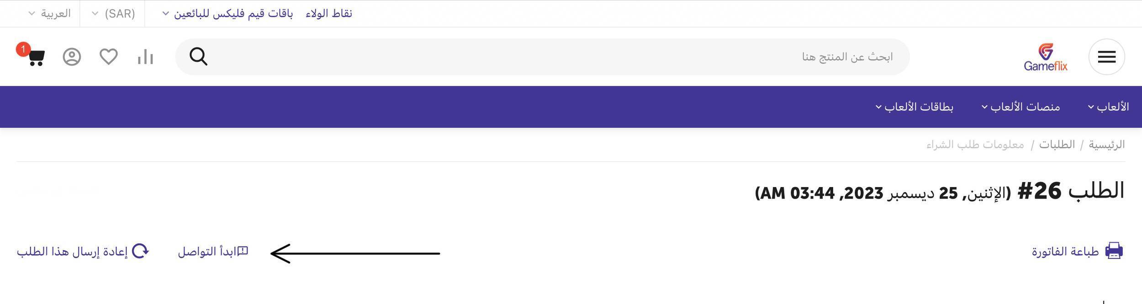
Task: Open the hamburger menu button
Action: point(1106,57)
